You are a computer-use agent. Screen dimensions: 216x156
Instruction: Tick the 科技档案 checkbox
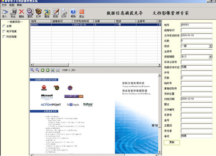click(4, 36)
